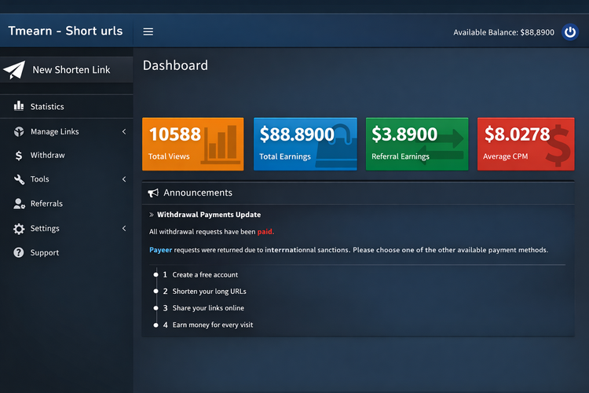Go to the Withdraw page
The height and width of the screenshot is (393, 589).
(67, 156)
